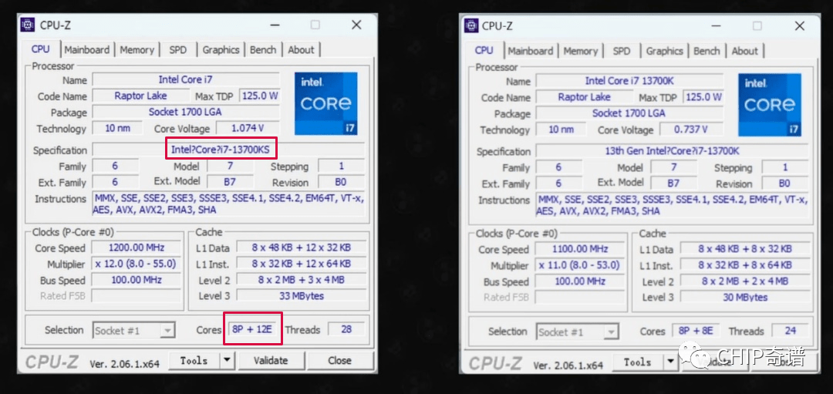Select Graphics tab in right window
The width and height of the screenshot is (833, 394).
pos(664,51)
